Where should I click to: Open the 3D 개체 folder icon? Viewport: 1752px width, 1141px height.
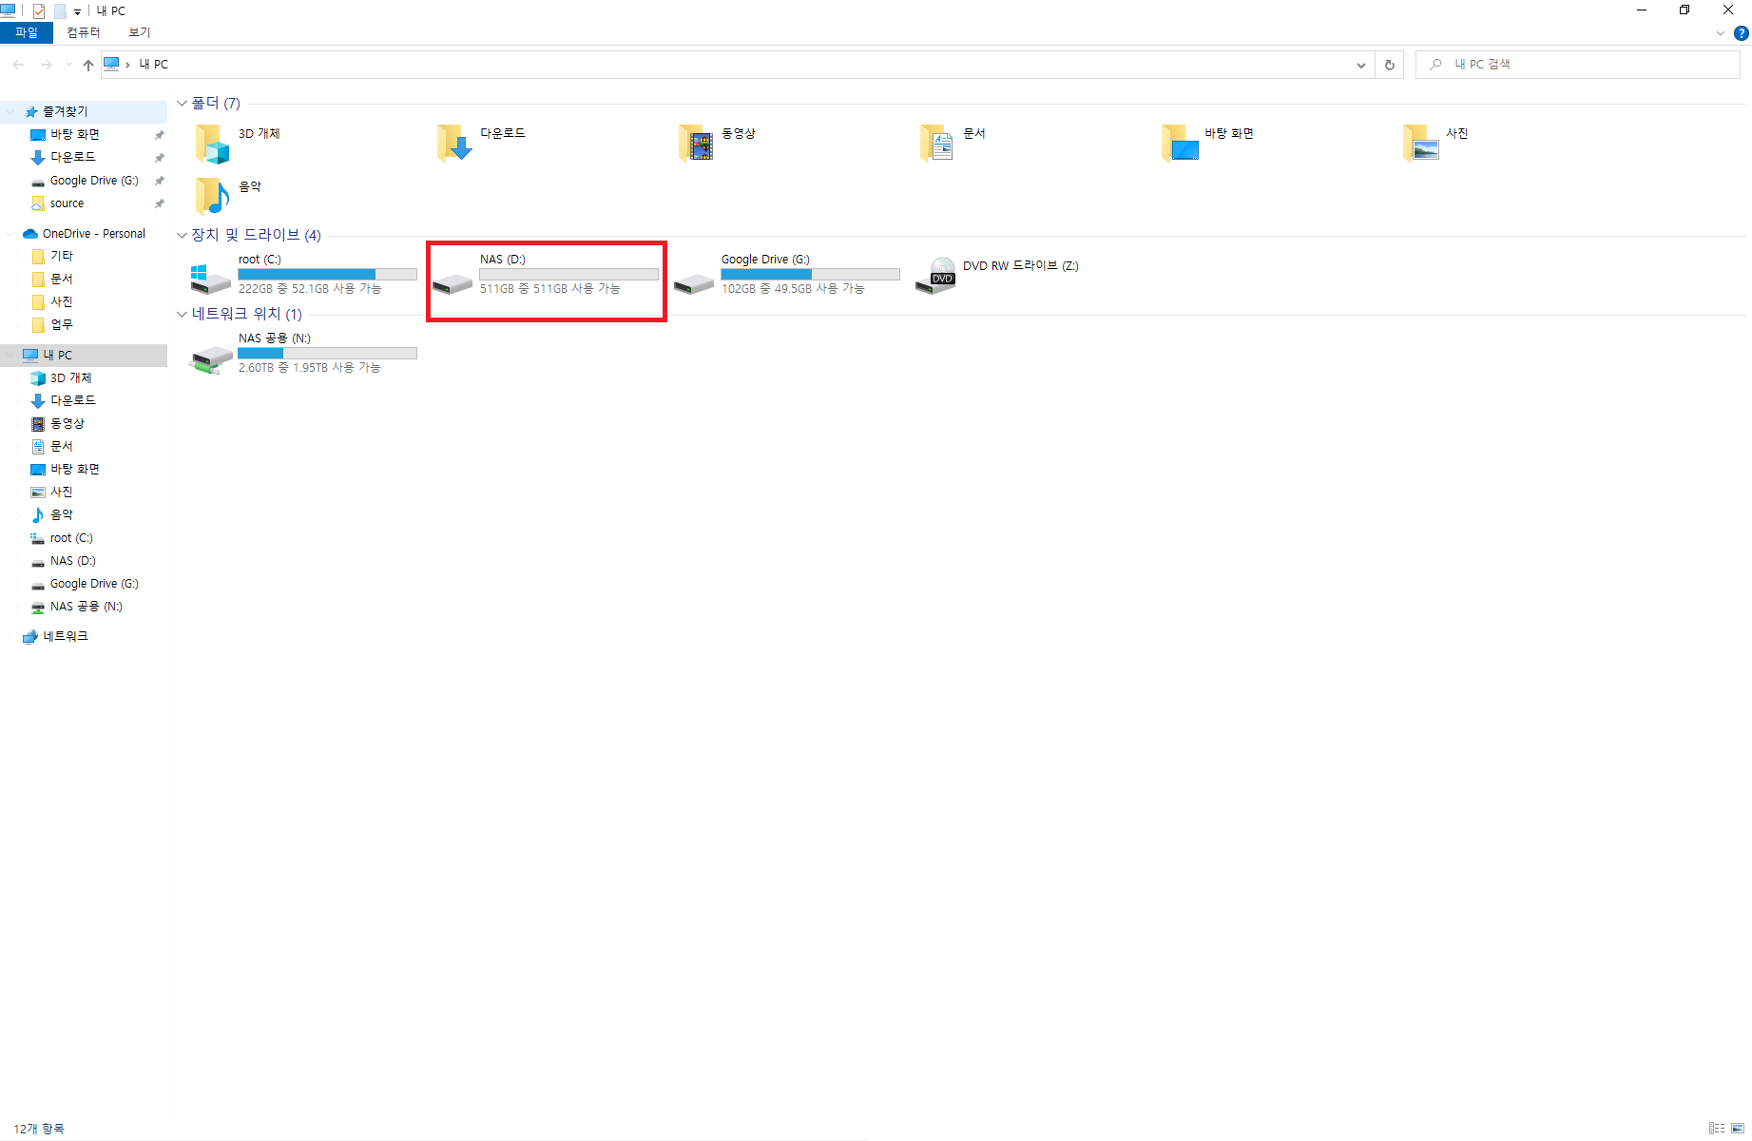click(213, 144)
